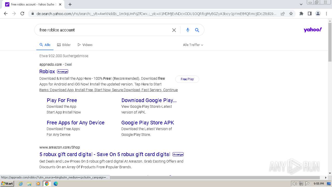Open the Play For Free sitelink
Screen dimensions: 332x187
[62, 100]
